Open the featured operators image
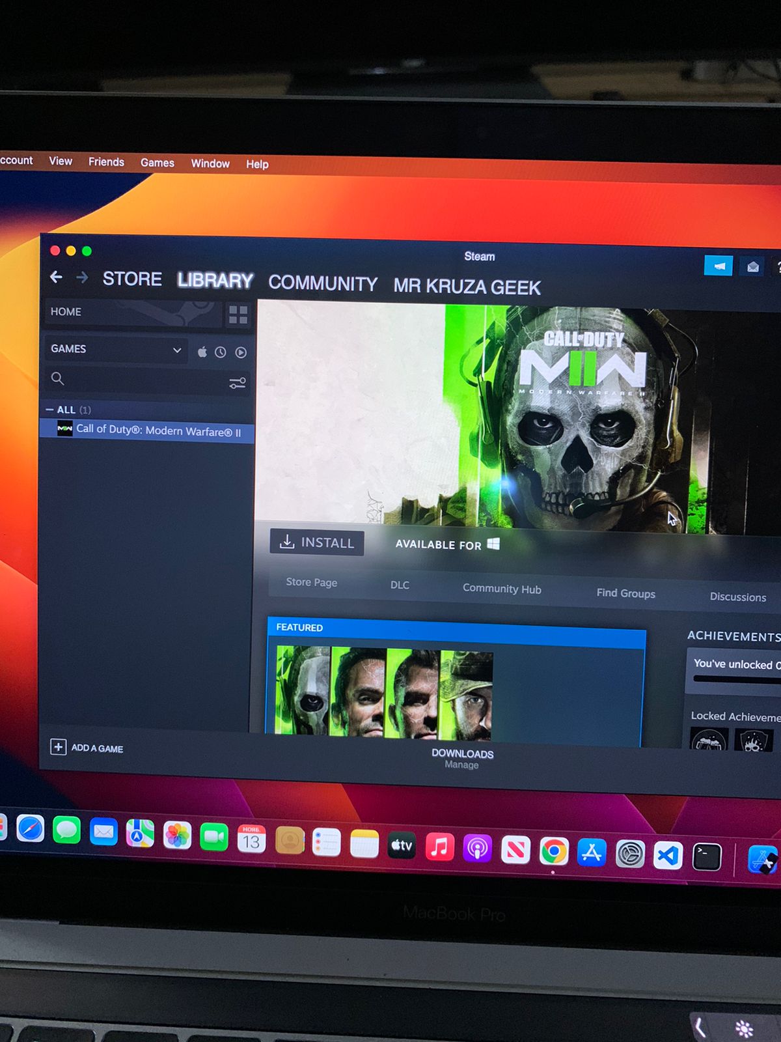Image resolution: width=781 pixels, height=1042 pixels. (x=384, y=693)
